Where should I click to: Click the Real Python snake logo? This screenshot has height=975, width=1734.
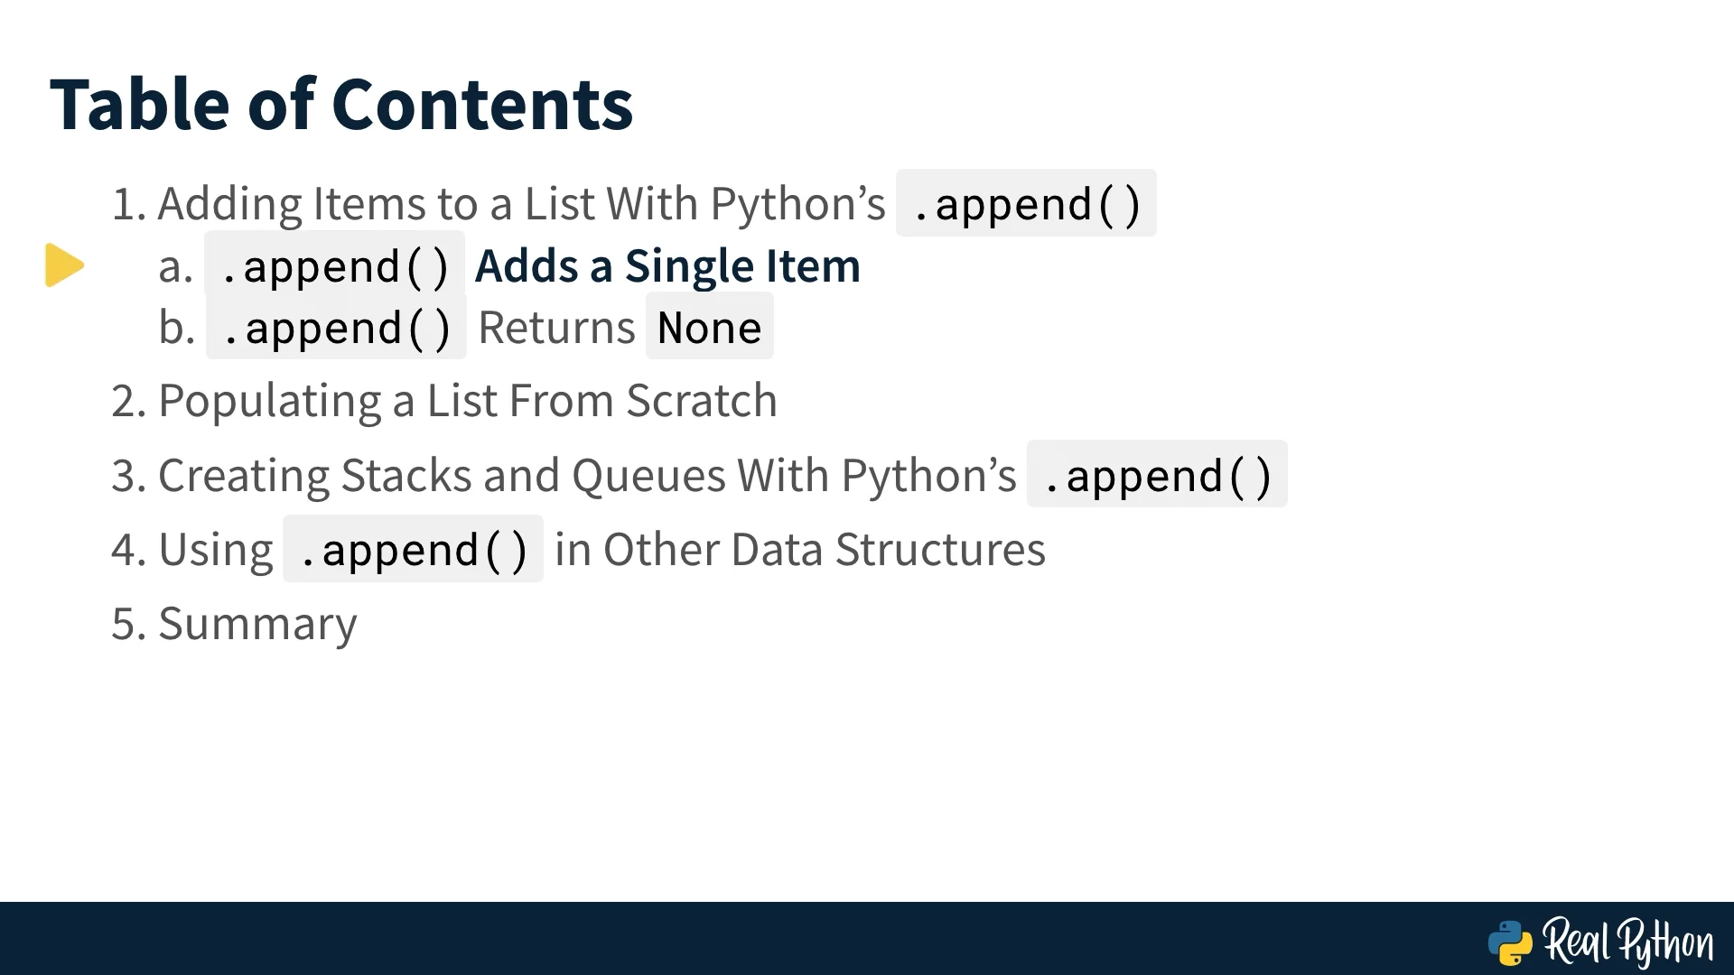pos(1510,943)
